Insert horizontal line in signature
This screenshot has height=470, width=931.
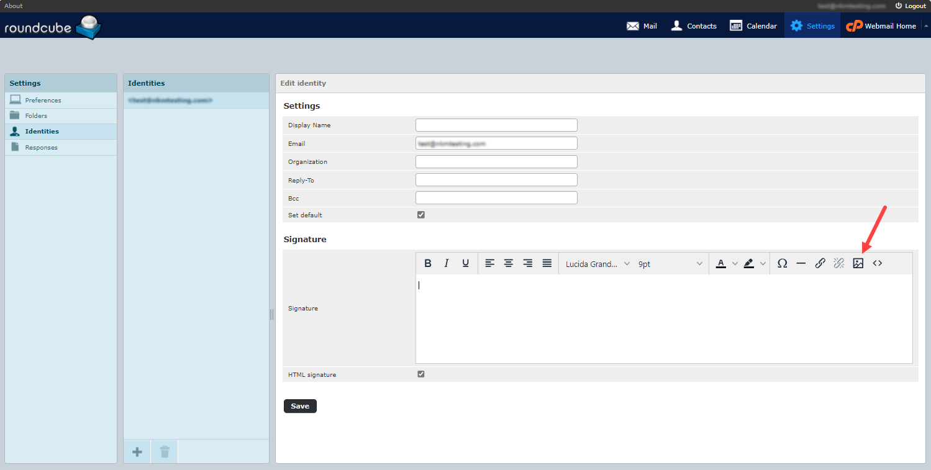[x=801, y=263]
